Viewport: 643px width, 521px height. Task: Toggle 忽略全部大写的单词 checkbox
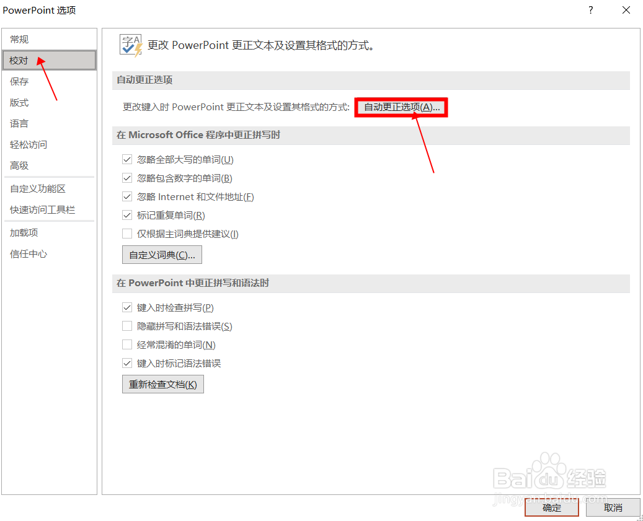(x=127, y=160)
